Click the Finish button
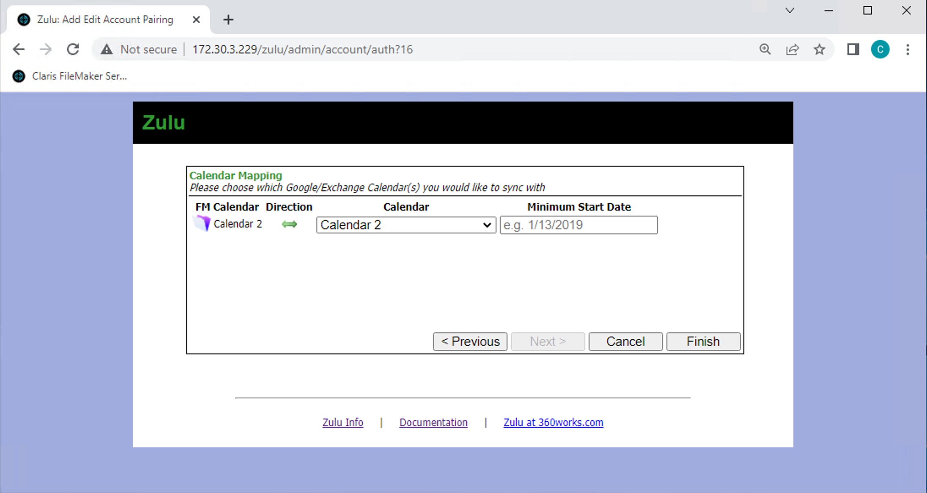The height and width of the screenshot is (493, 927). point(703,341)
